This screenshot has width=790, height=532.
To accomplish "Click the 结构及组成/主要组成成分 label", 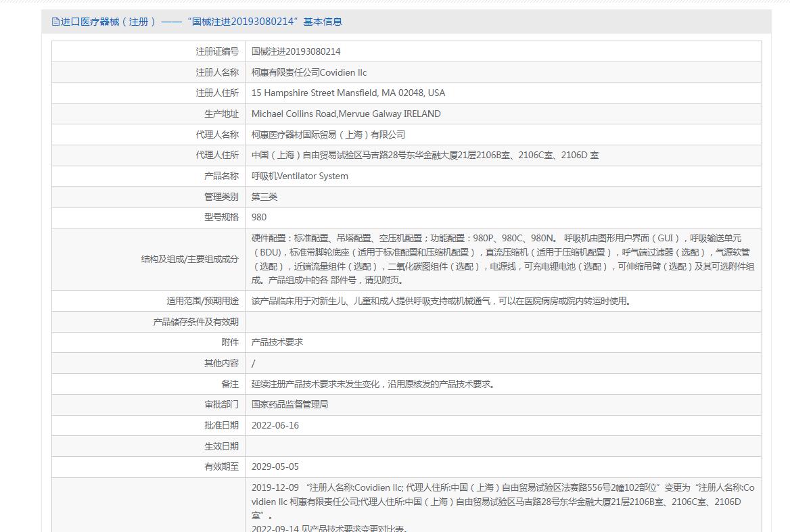I will point(189,259).
